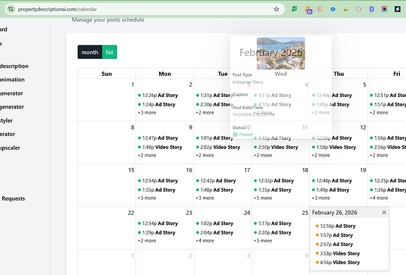Screen dimensions: 406x275
Task: Expand +5 more on Wednesday February 18
Action: coord(263,198)
